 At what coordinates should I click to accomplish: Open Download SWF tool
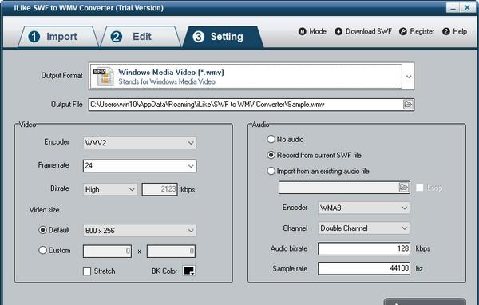click(363, 31)
